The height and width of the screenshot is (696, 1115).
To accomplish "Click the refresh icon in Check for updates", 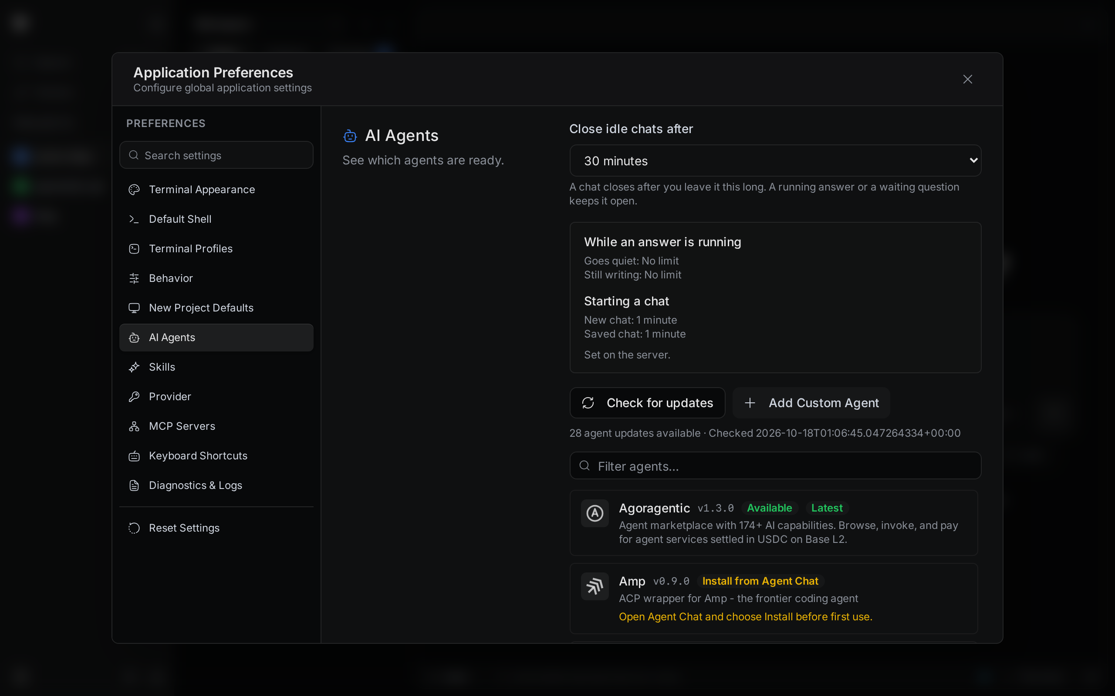I will tap(588, 403).
